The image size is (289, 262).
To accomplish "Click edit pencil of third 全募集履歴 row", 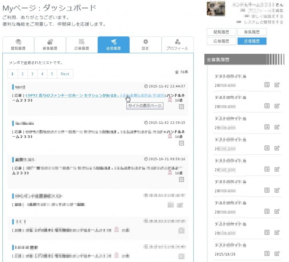I will point(277,127).
